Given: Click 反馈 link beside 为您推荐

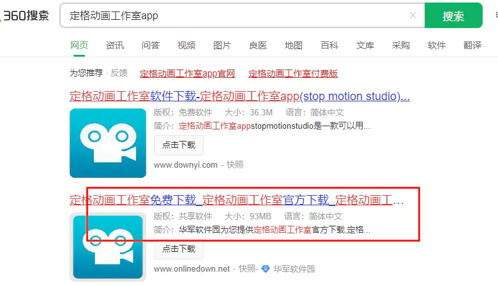Looking at the screenshot, I should pos(119,73).
